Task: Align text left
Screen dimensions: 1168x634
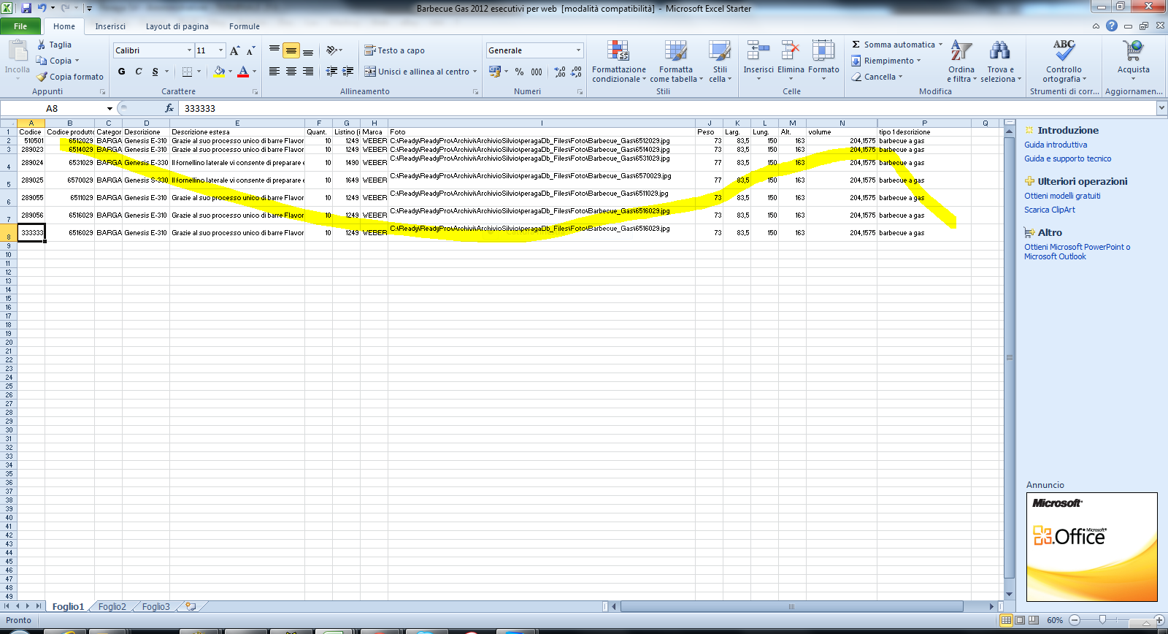Action: tap(274, 72)
